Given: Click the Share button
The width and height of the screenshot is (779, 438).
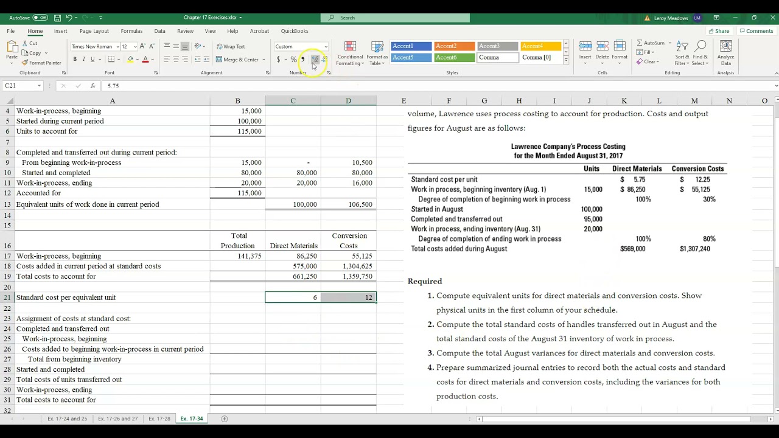Looking at the screenshot, I should [719, 31].
